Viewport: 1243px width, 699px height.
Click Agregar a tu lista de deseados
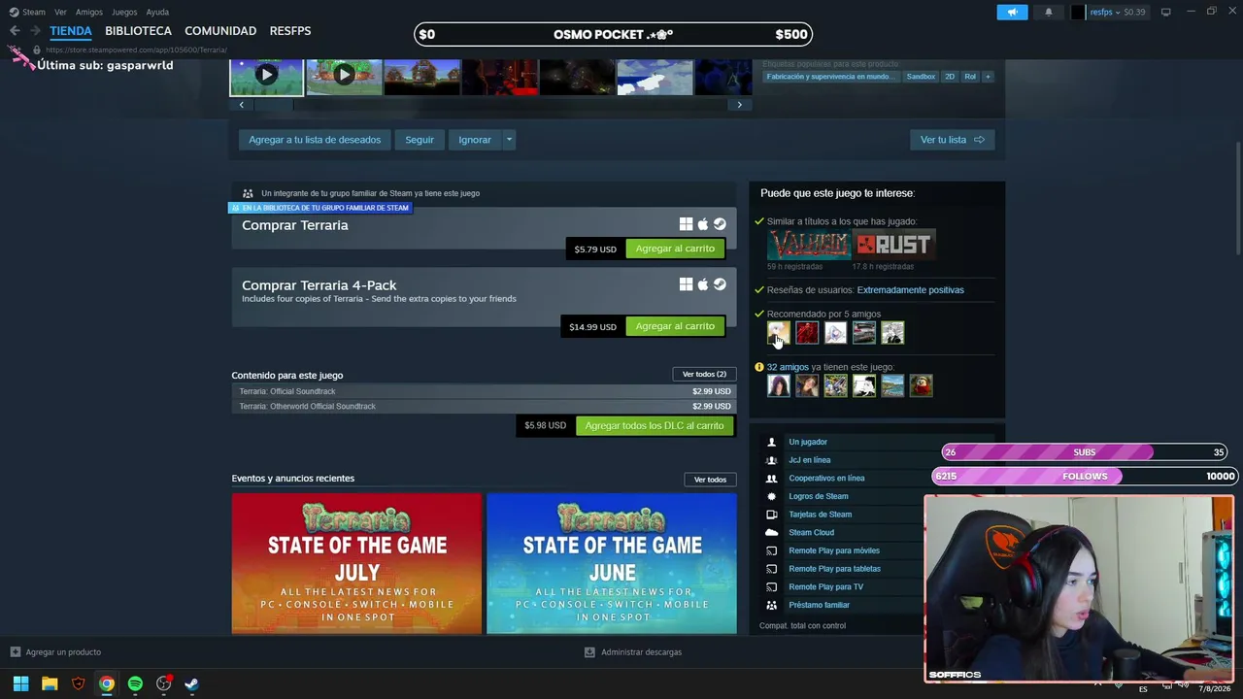point(315,140)
